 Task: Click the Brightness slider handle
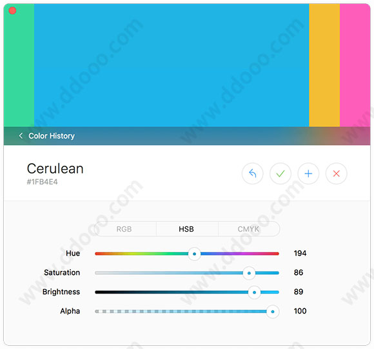(254, 292)
